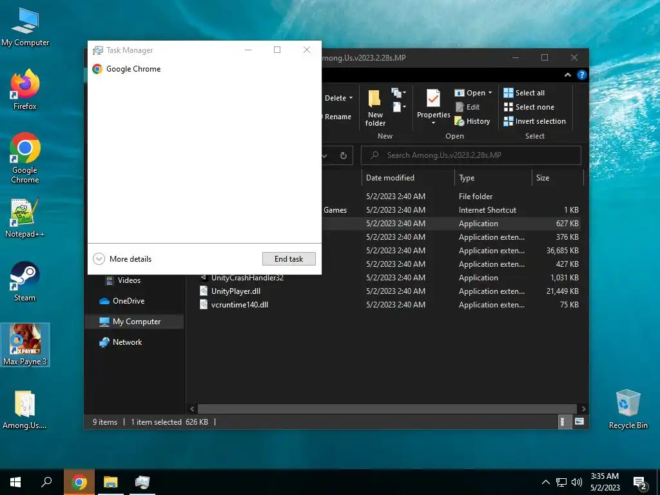660x495 pixels.
Task: Click horizontal scrollbar left arrow
Action: (x=192, y=409)
